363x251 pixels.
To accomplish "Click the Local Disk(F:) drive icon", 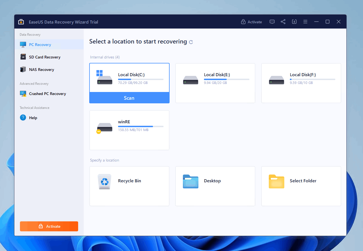I will 277,80.
